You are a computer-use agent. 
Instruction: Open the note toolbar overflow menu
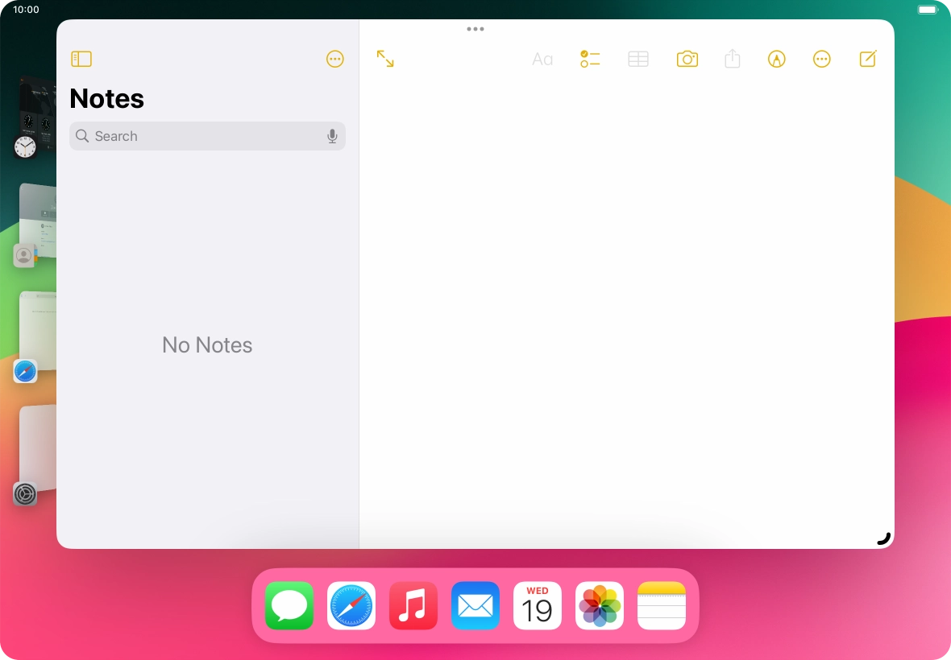coord(821,58)
